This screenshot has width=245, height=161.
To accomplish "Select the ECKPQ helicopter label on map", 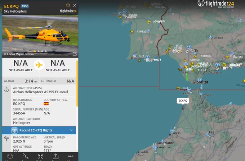I will click(183, 101).
